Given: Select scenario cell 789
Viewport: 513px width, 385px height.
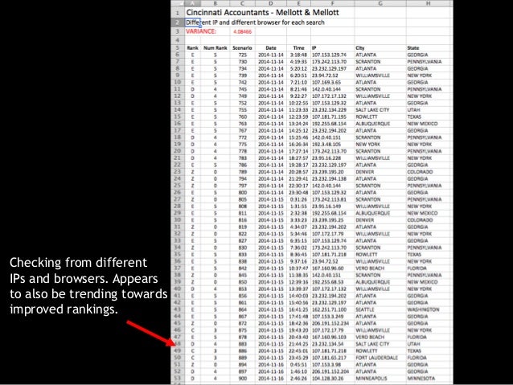Looking at the screenshot, I should coord(243,172).
